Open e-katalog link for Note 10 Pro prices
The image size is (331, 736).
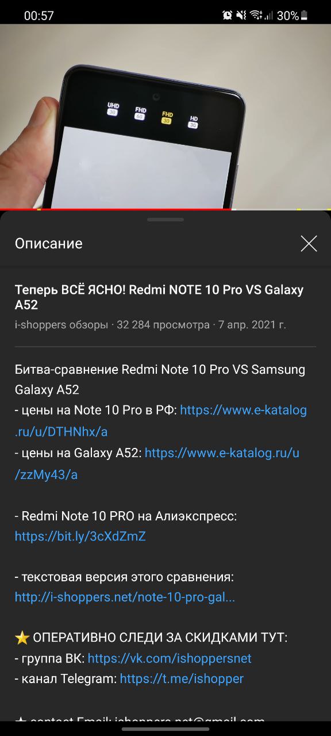coord(161,421)
